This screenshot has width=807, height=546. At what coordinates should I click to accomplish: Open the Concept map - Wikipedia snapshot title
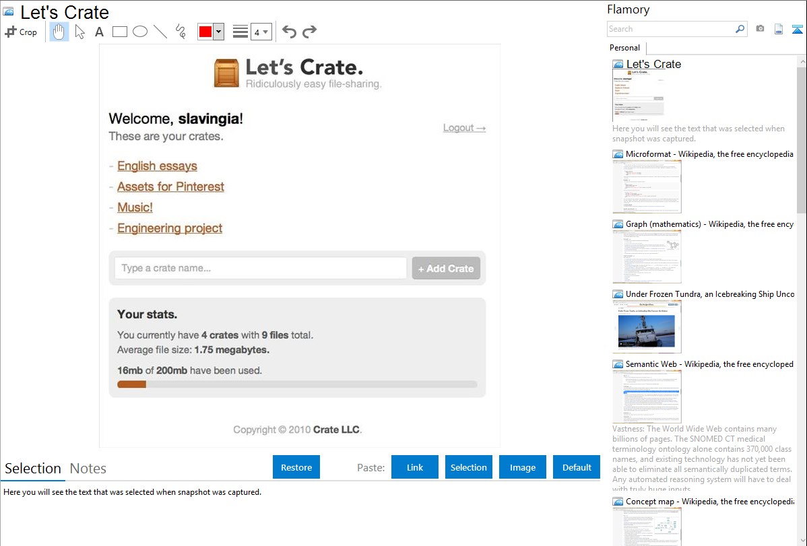tap(710, 501)
